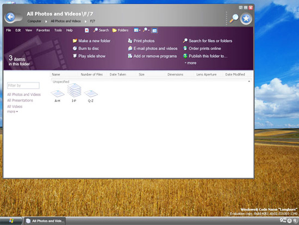Click inside the Filter by field

click(23, 86)
